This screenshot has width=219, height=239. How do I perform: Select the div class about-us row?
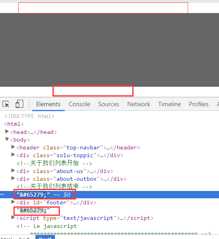pos(65,171)
